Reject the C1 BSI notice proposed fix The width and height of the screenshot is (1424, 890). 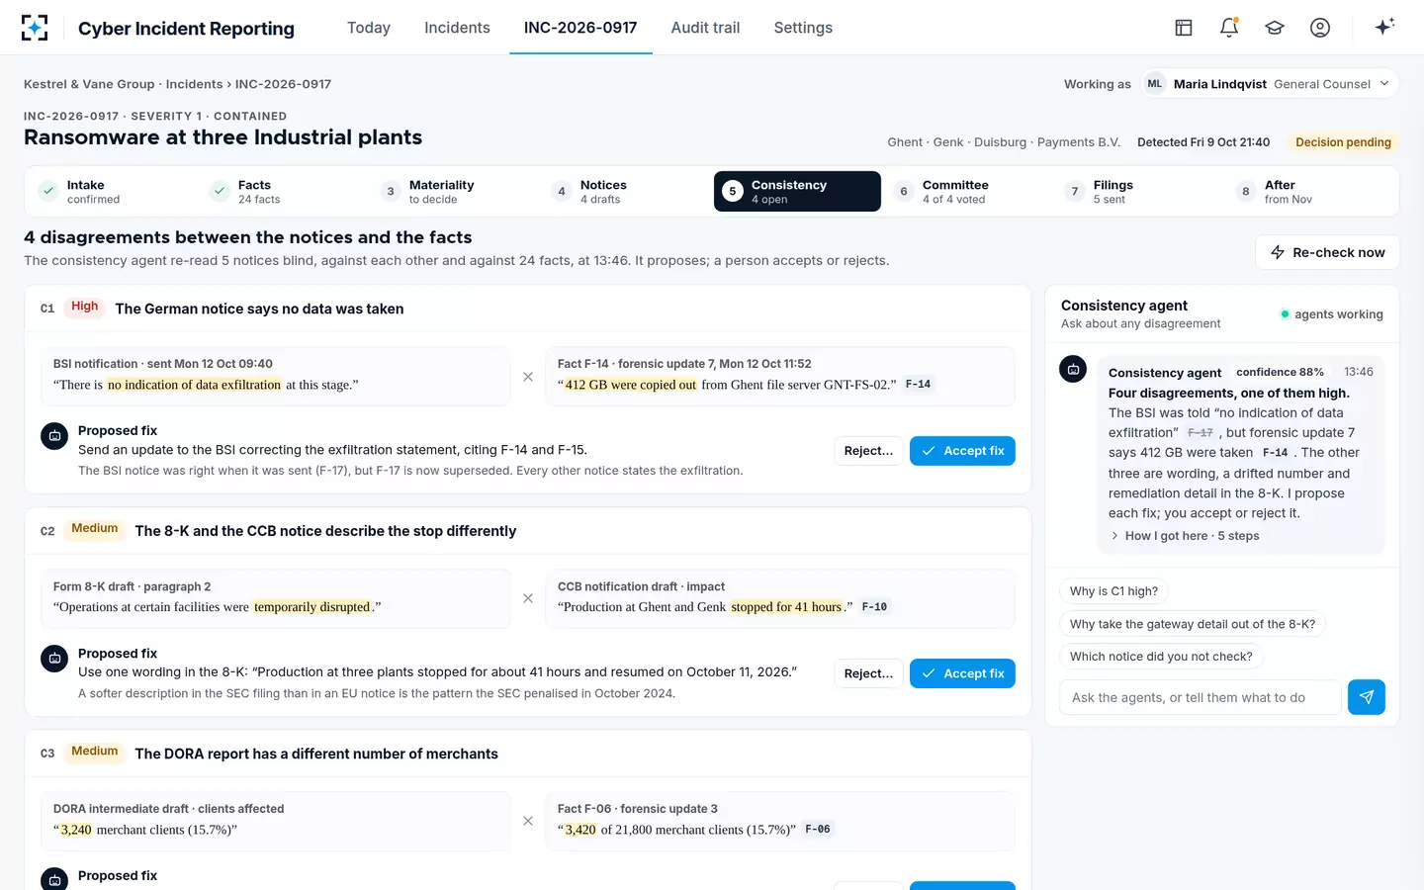pyautogui.click(x=868, y=451)
